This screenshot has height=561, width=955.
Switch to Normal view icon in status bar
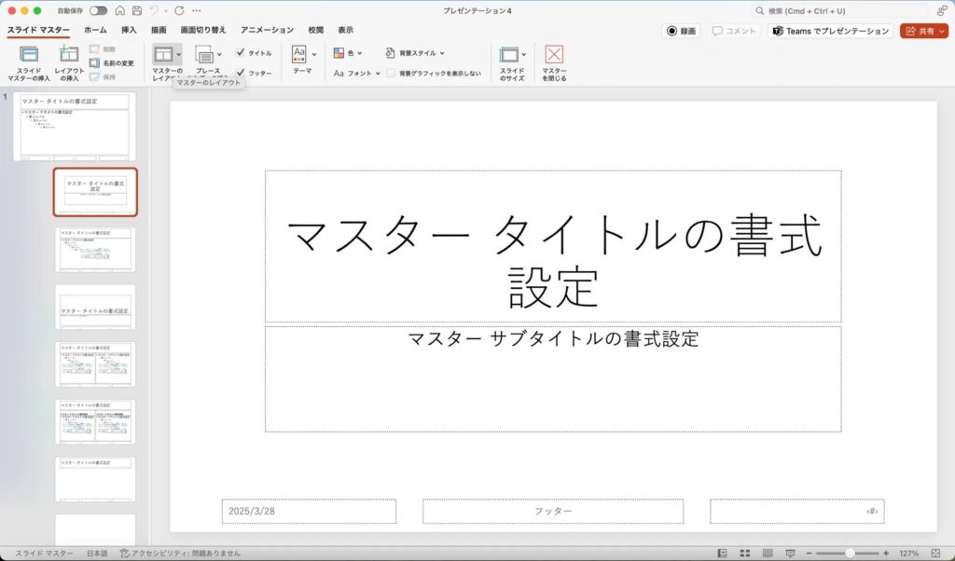722,554
